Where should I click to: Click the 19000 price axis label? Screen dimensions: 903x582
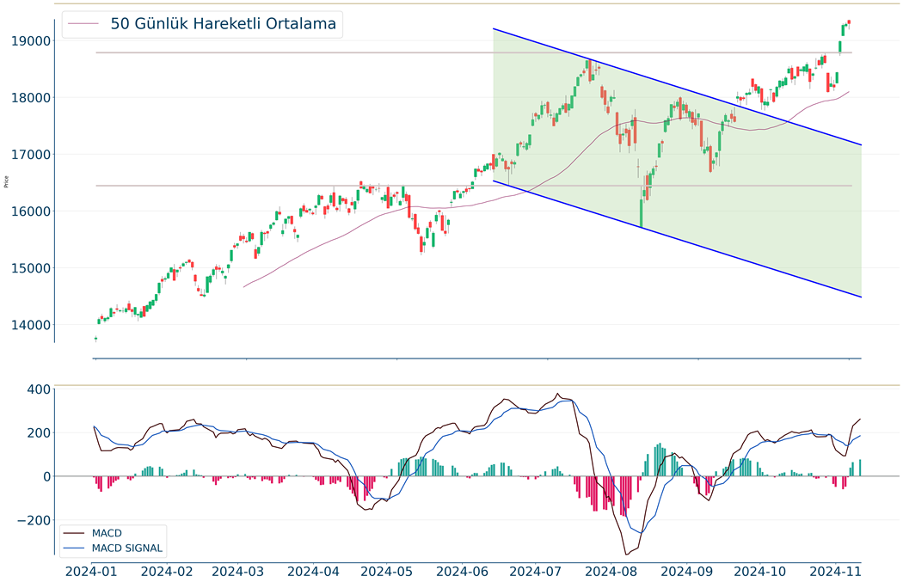(x=31, y=41)
